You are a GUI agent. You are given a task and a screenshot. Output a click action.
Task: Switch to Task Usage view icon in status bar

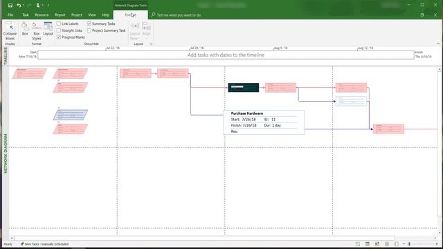click(368, 244)
